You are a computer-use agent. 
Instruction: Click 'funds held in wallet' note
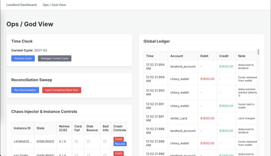[246, 106]
